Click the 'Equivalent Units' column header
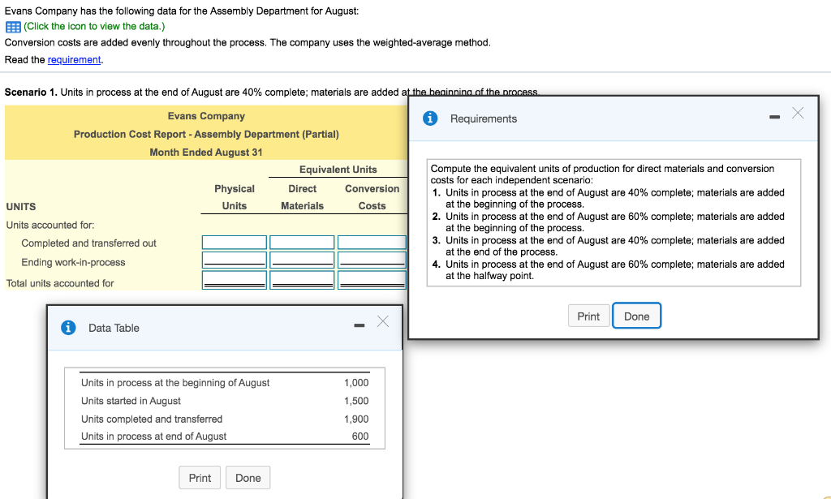The width and height of the screenshot is (831, 499). pyautogui.click(x=338, y=170)
